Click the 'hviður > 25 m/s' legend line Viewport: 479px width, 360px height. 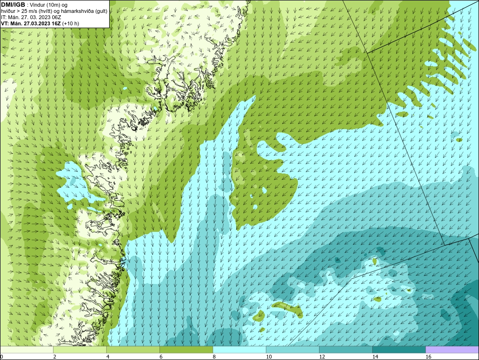click(x=54, y=11)
